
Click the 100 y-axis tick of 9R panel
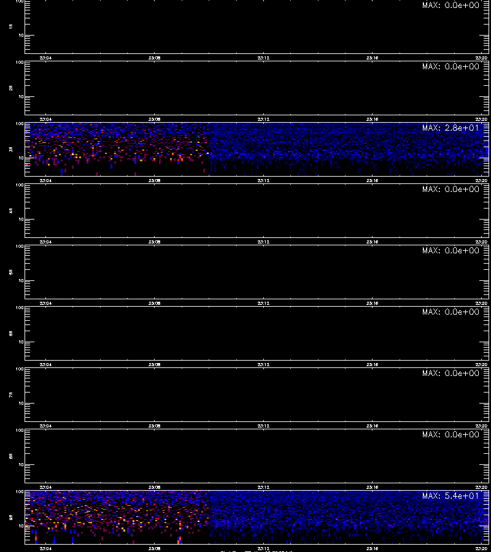[20, 492]
